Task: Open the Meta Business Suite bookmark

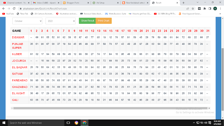Action: 115,14
